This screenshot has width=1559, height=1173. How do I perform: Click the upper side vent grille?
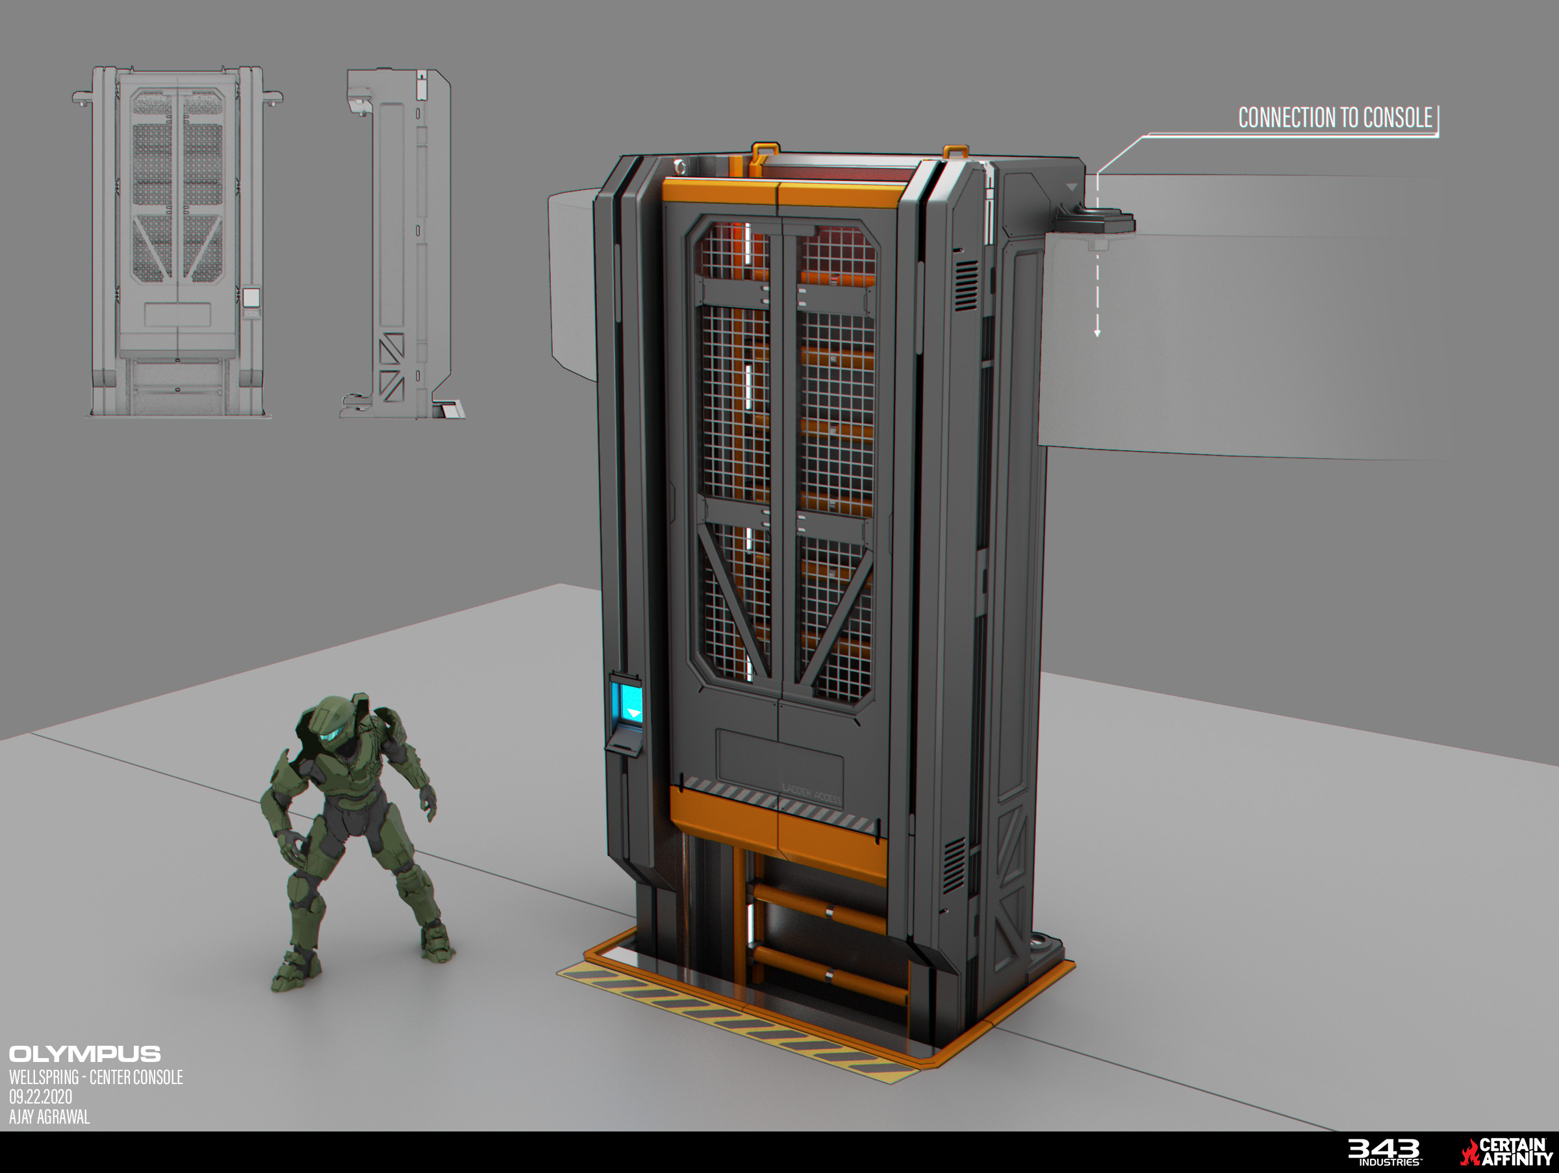click(x=967, y=286)
